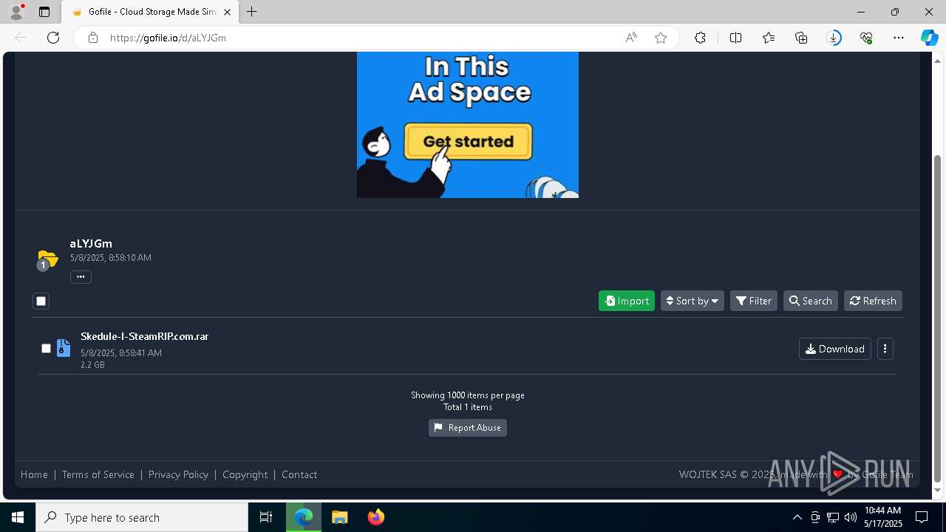Open the browser profile icon
This screenshot has height=532, width=946.
tap(16, 12)
